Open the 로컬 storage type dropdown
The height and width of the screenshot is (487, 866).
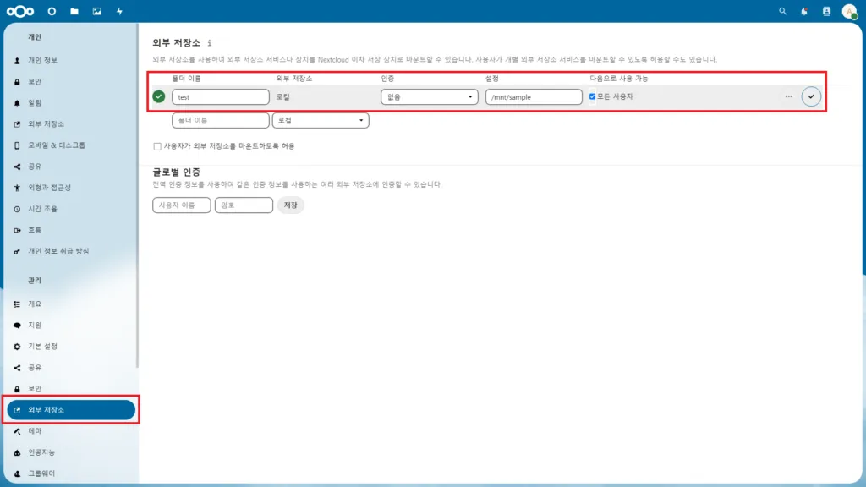tap(321, 120)
